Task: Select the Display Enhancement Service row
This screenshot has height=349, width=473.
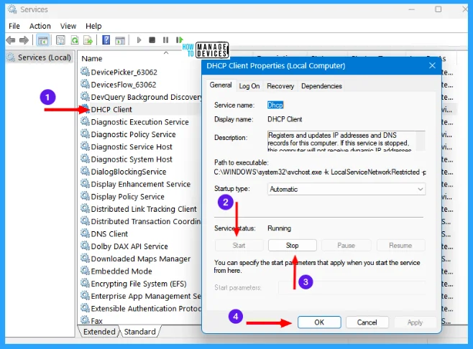Action: (x=139, y=184)
